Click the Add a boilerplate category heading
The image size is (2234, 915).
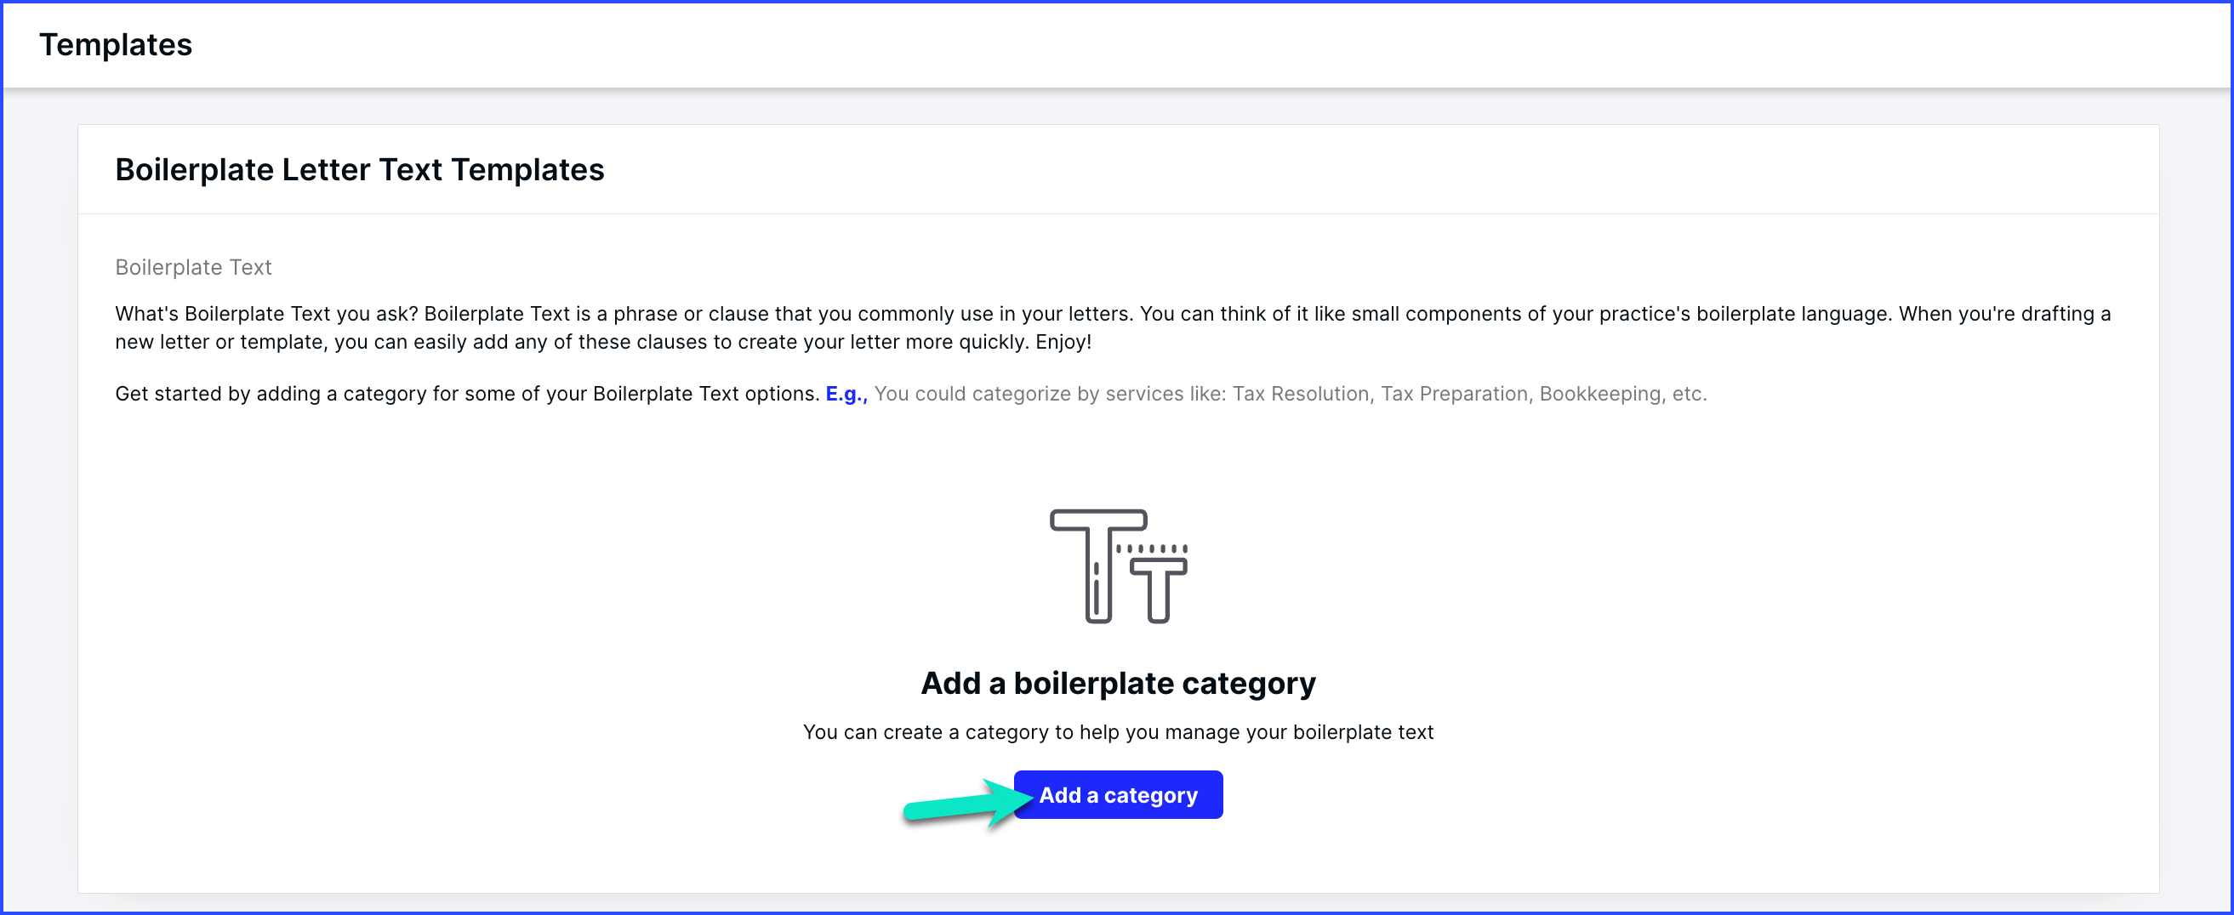(1118, 684)
